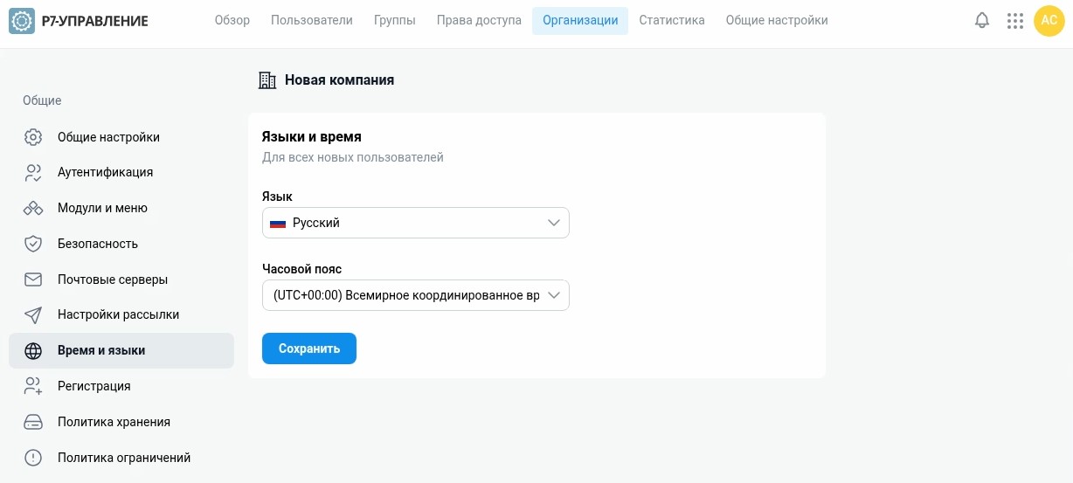Click the Регистрация add-user icon
The width and height of the screenshot is (1073, 483).
(x=33, y=386)
